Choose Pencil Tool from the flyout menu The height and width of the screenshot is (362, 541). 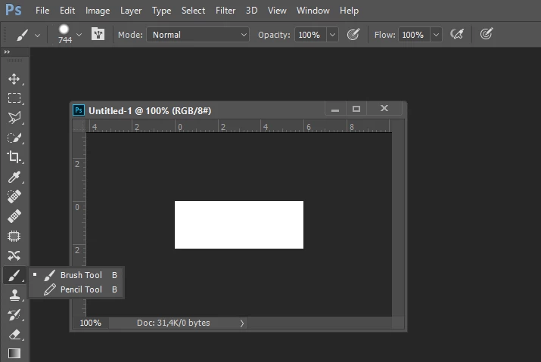[x=76, y=289]
